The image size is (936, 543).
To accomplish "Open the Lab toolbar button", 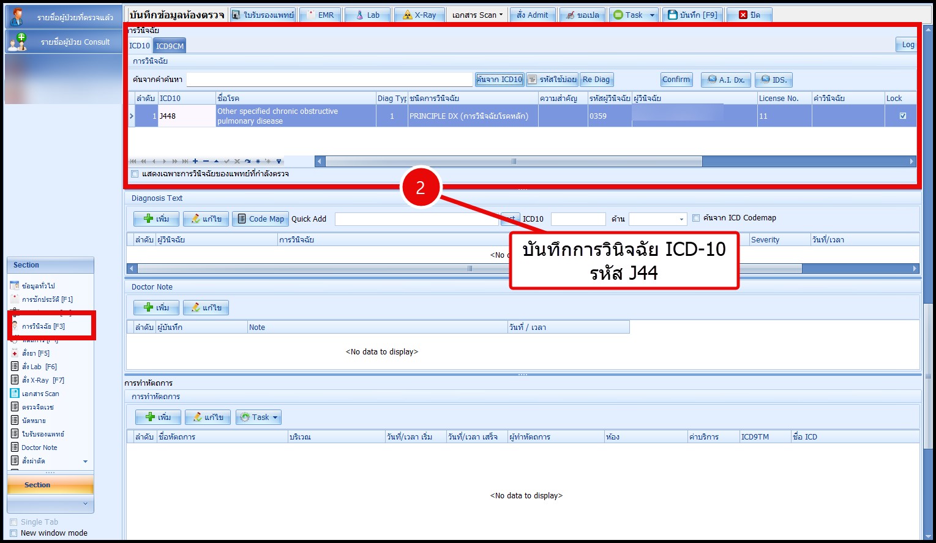I will click(x=368, y=15).
